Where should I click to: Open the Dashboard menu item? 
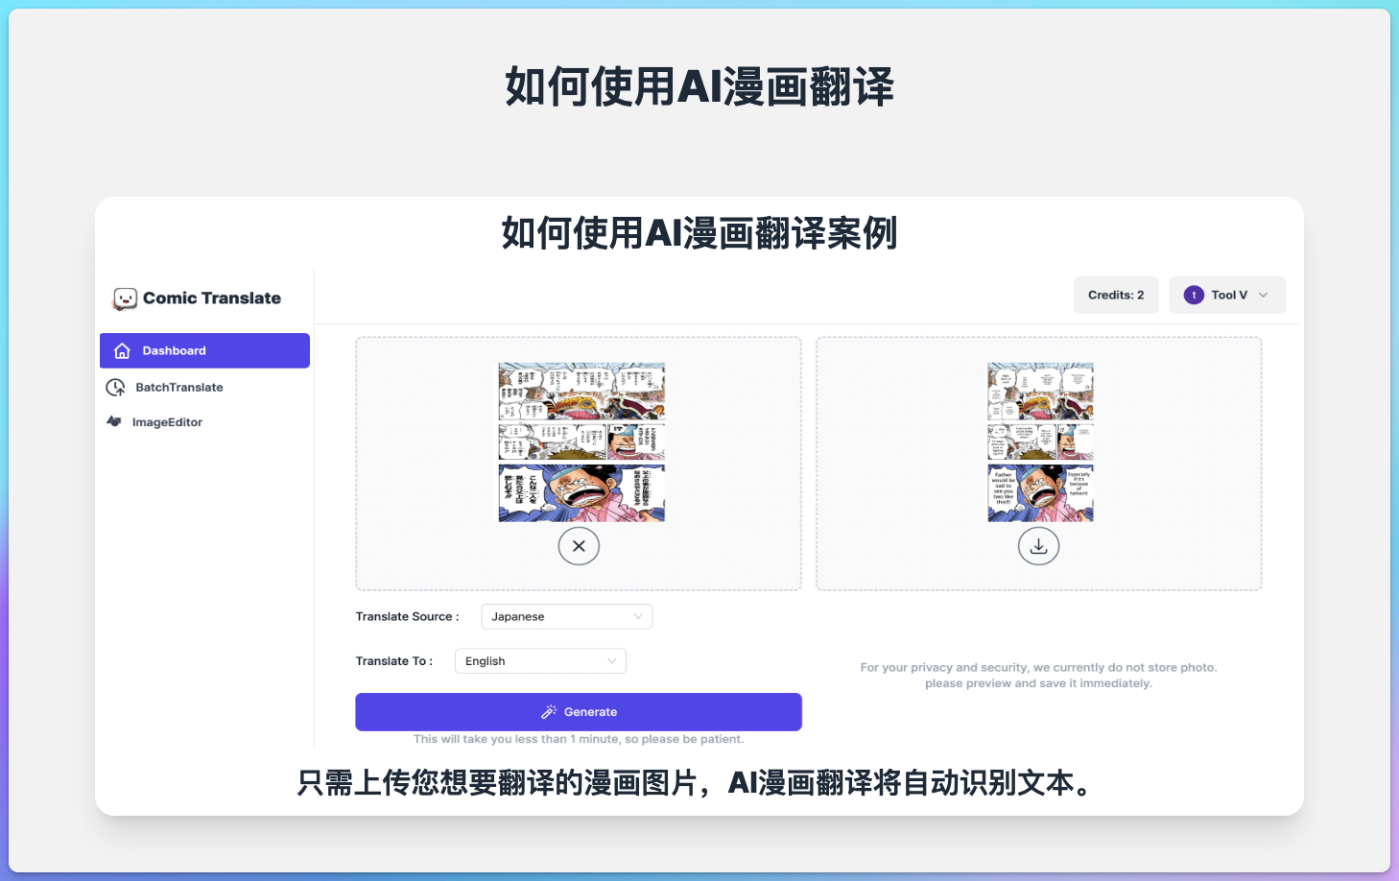[x=204, y=350]
